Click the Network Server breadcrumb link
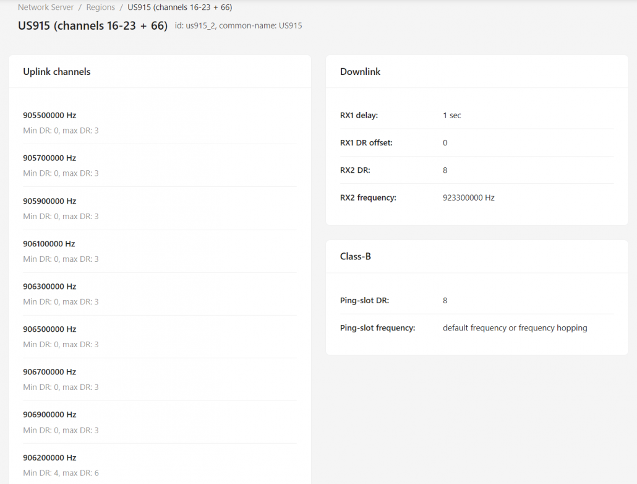 [x=46, y=7]
